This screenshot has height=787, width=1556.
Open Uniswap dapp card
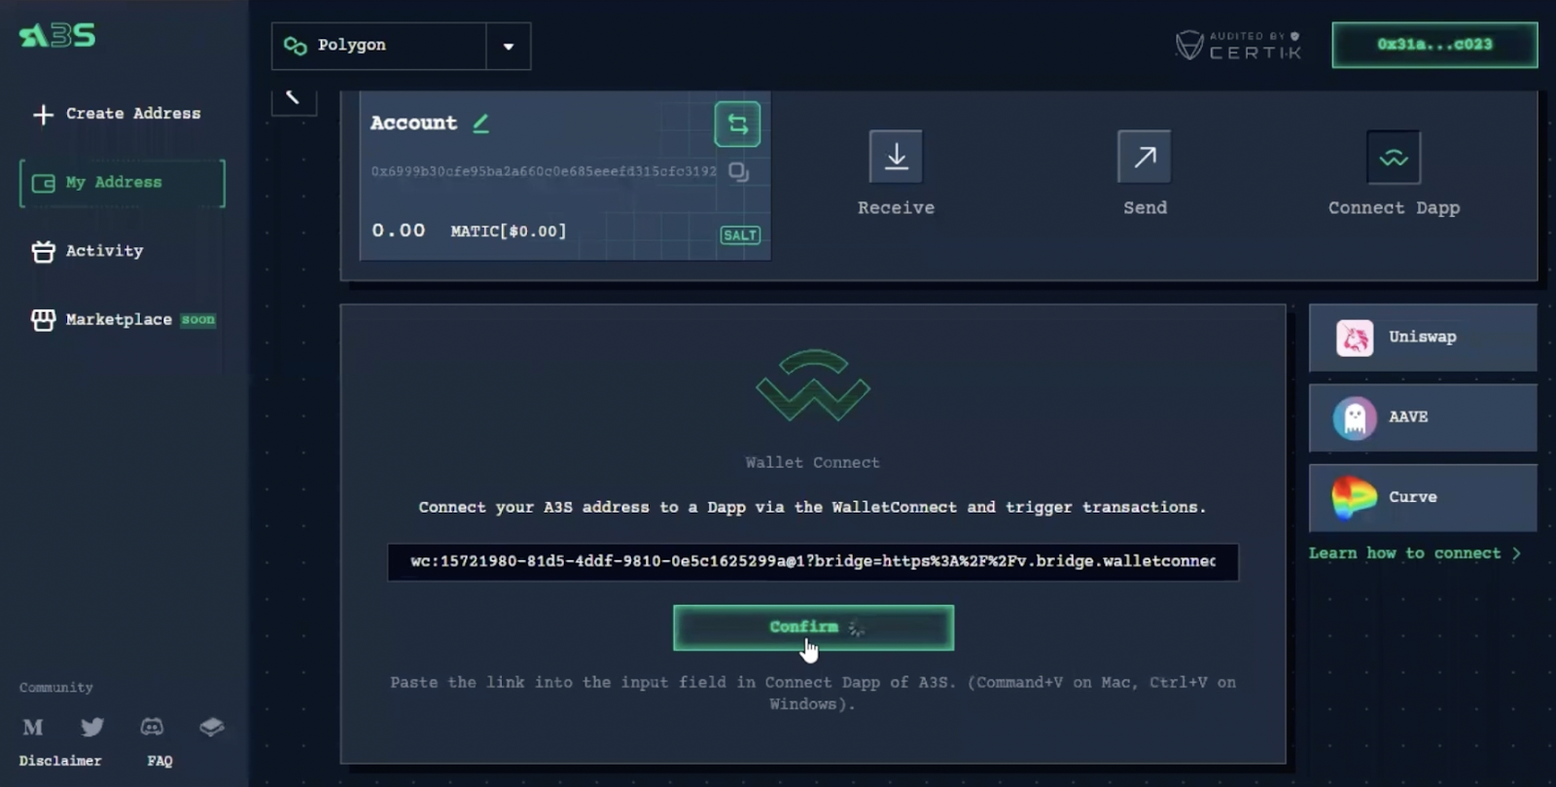tap(1423, 338)
